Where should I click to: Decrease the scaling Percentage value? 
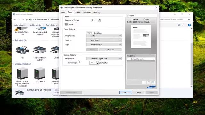[x=97, y=63]
